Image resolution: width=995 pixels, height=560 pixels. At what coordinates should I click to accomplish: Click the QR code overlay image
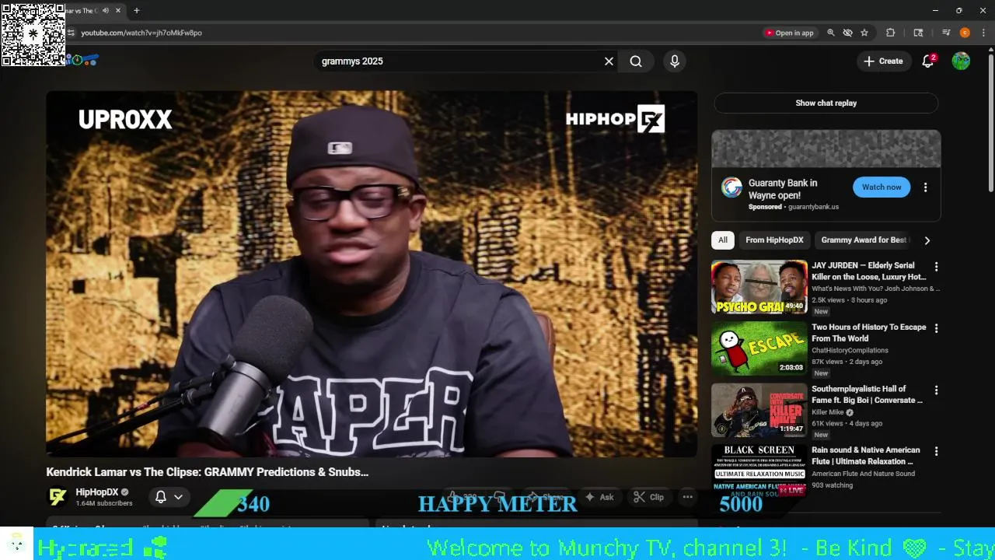point(33,33)
